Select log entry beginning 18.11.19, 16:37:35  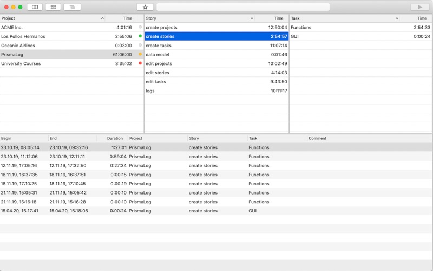(x=216, y=175)
